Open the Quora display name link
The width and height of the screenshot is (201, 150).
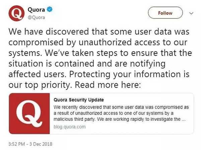click(x=36, y=10)
